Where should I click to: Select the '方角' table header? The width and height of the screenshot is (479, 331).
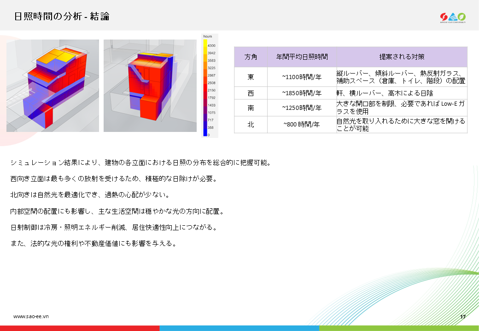pyautogui.click(x=251, y=57)
